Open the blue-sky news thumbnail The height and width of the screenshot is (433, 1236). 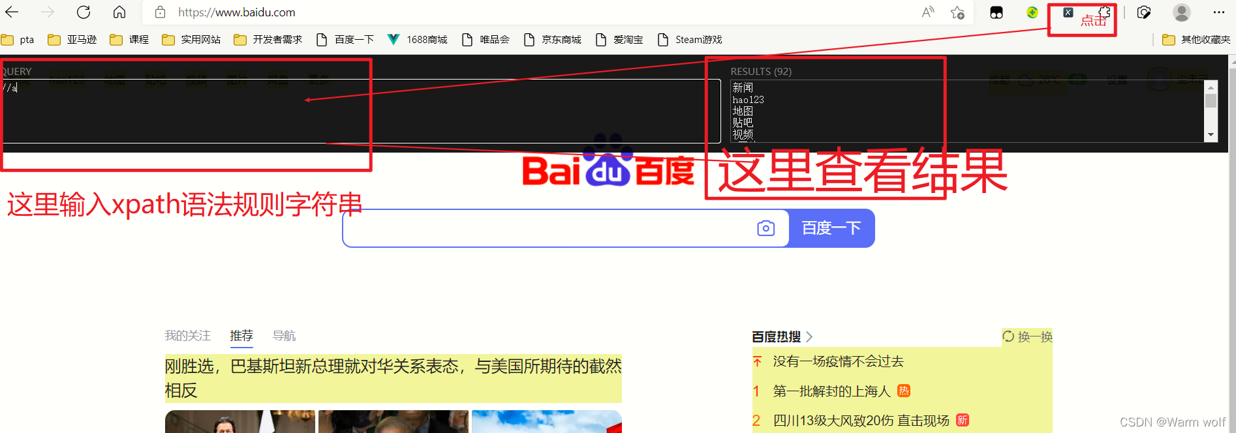(547, 422)
